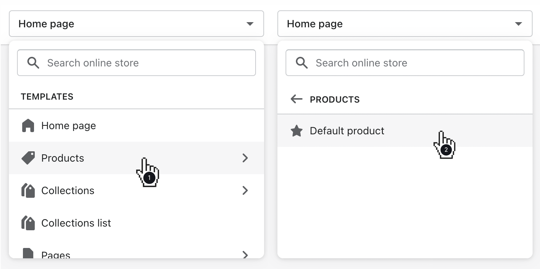This screenshot has height=269, width=540.
Task: Click the left search magnifying glass icon
Action: [x=33, y=63]
